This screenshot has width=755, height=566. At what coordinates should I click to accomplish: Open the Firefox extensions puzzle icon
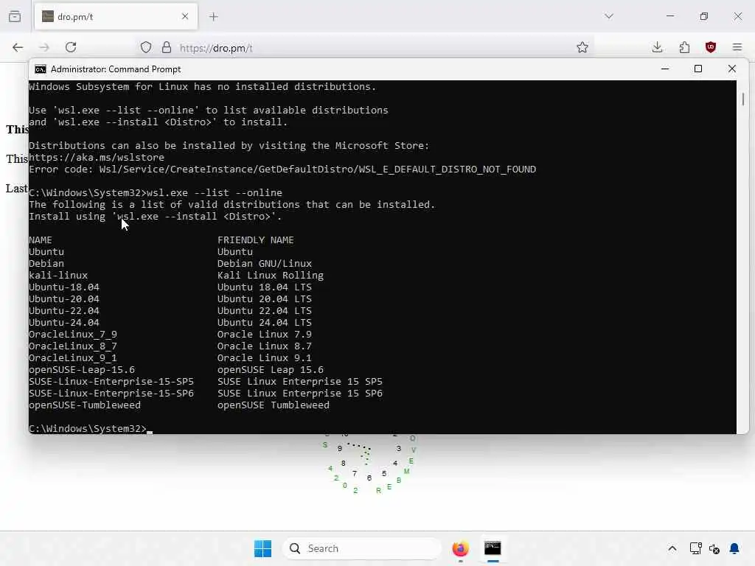click(x=684, y=47)
